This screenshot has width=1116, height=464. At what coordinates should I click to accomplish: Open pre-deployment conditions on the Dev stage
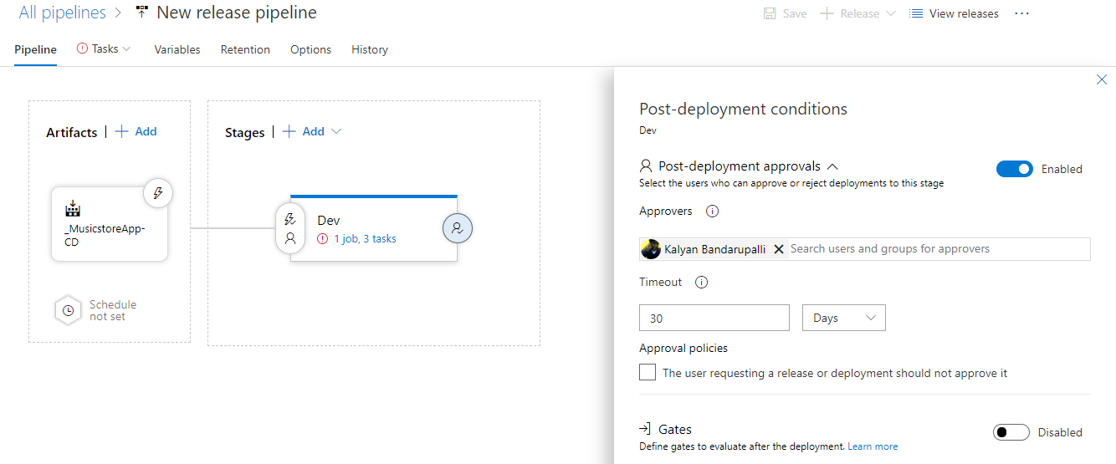290,229
